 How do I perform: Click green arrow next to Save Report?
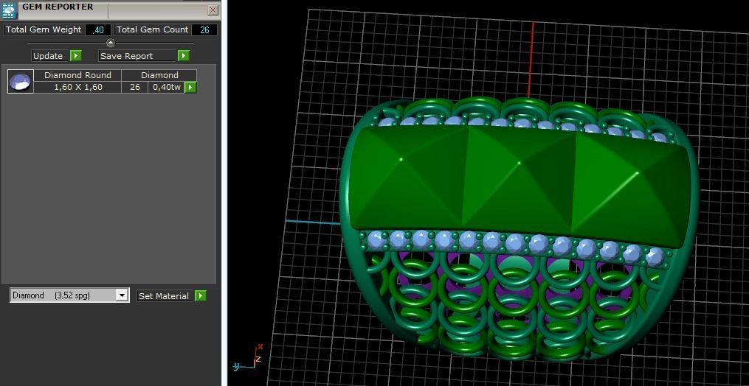184,56
